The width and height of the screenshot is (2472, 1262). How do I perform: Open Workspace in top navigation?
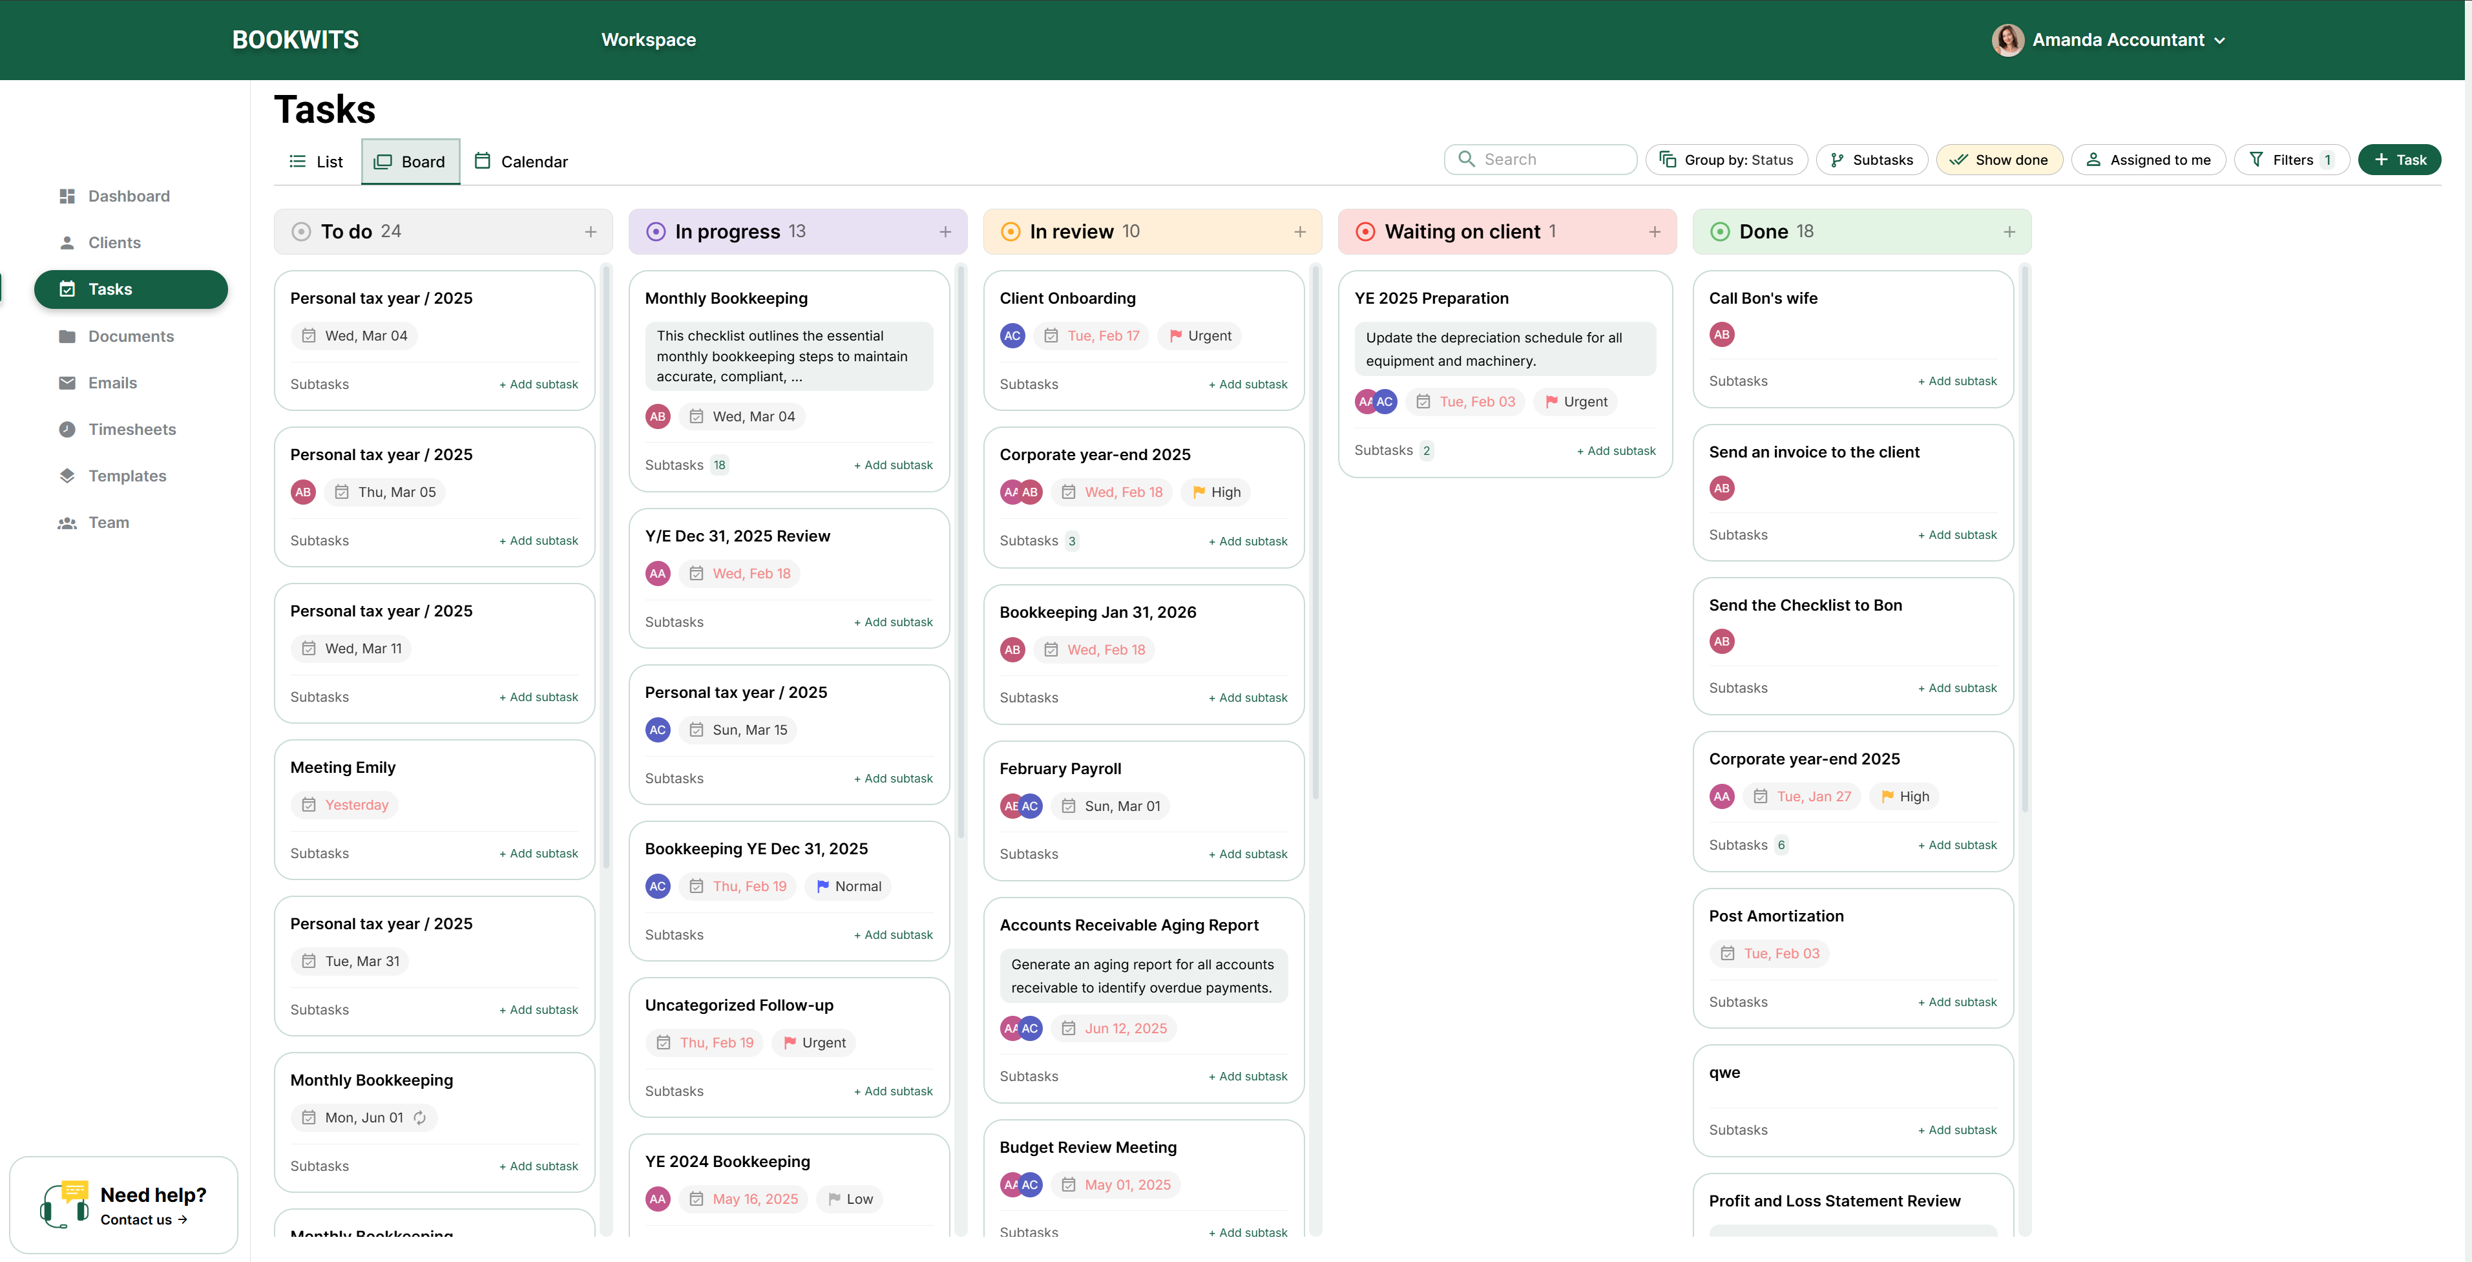pos(649,39)
